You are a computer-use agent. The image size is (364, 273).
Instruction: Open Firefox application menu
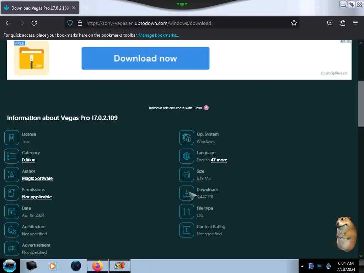pos(355,23)
